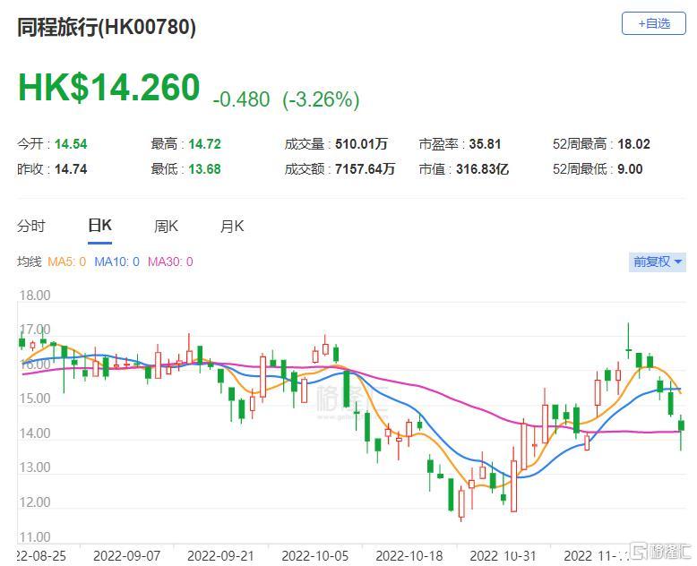The height and width of the screenshot is (566, 697).
Task: Click the 2022-10-18 date axis label
Action: point(409,556)
